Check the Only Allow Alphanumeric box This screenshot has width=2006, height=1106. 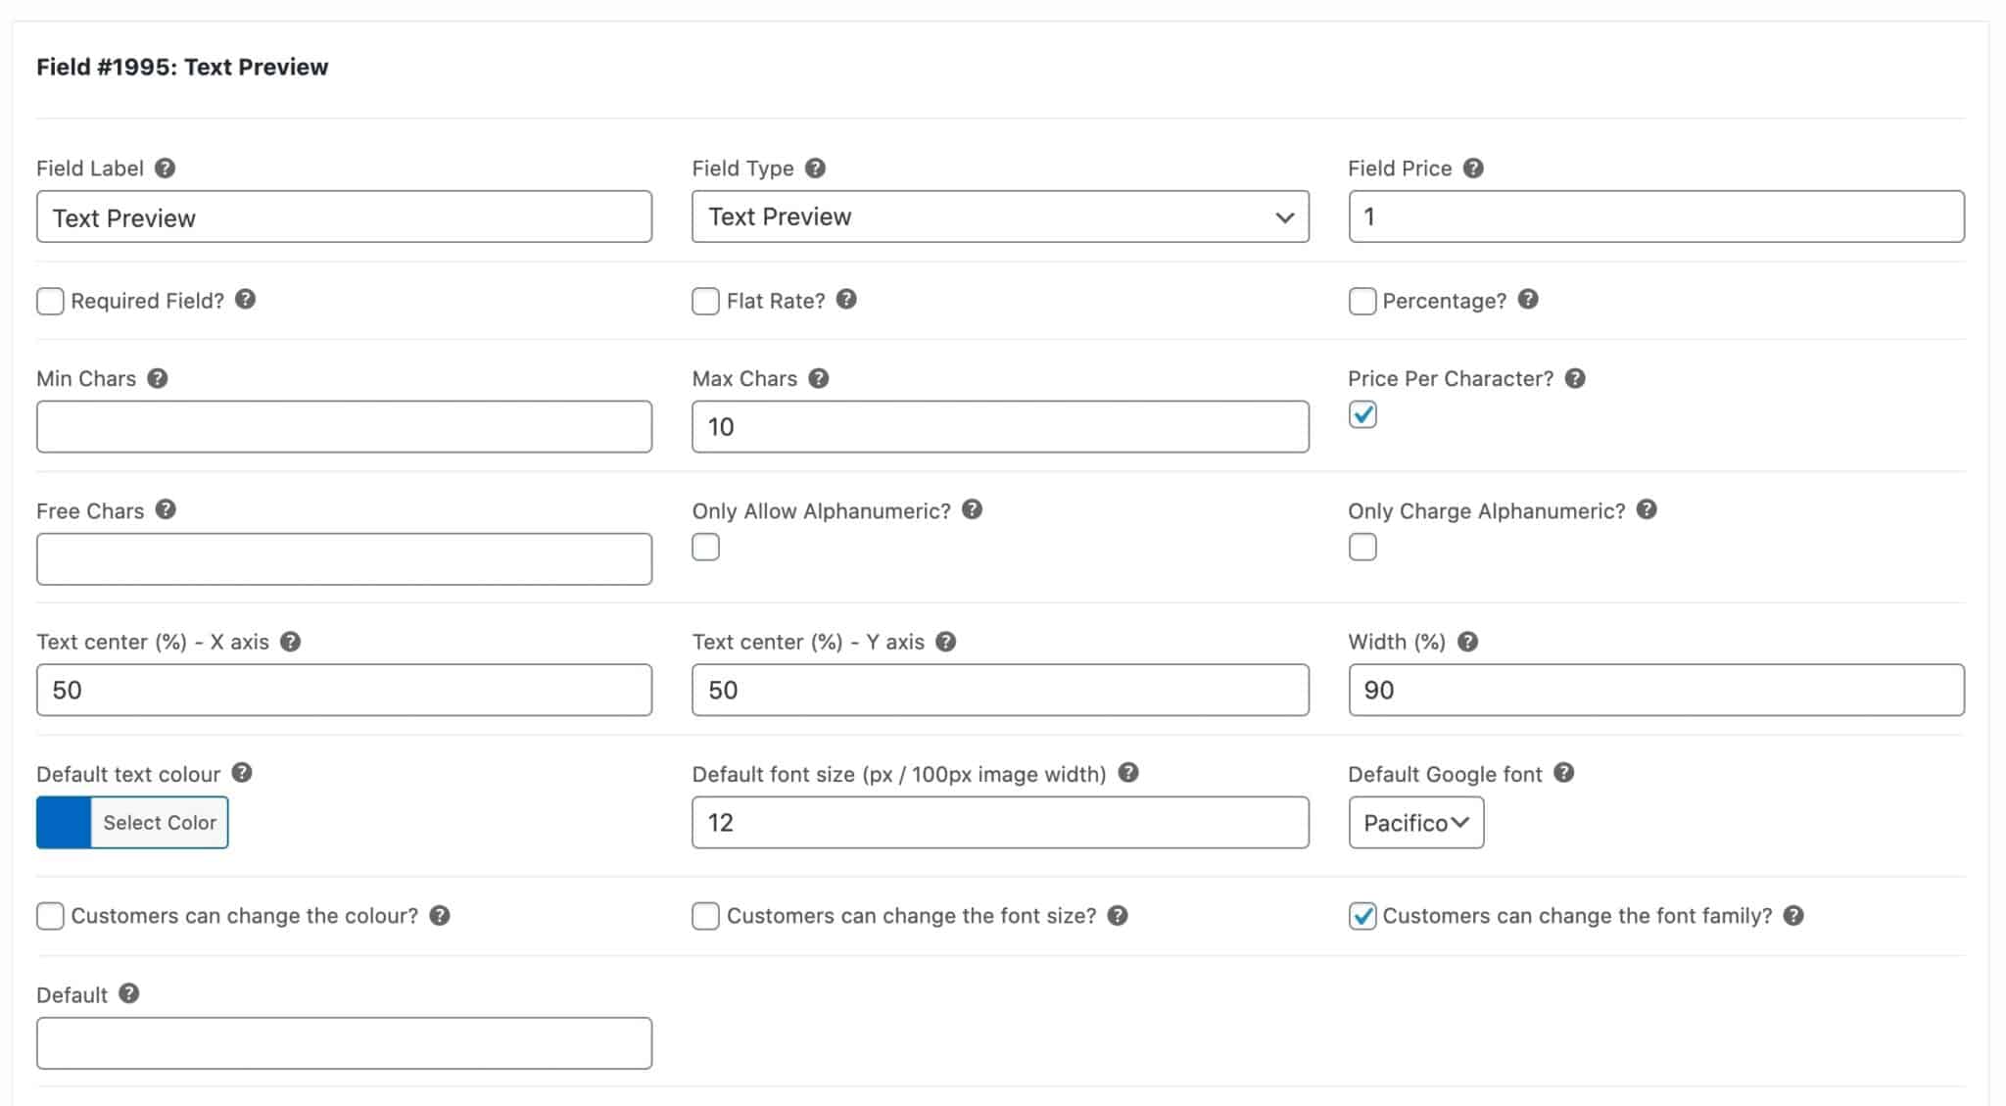pos(705,547)
